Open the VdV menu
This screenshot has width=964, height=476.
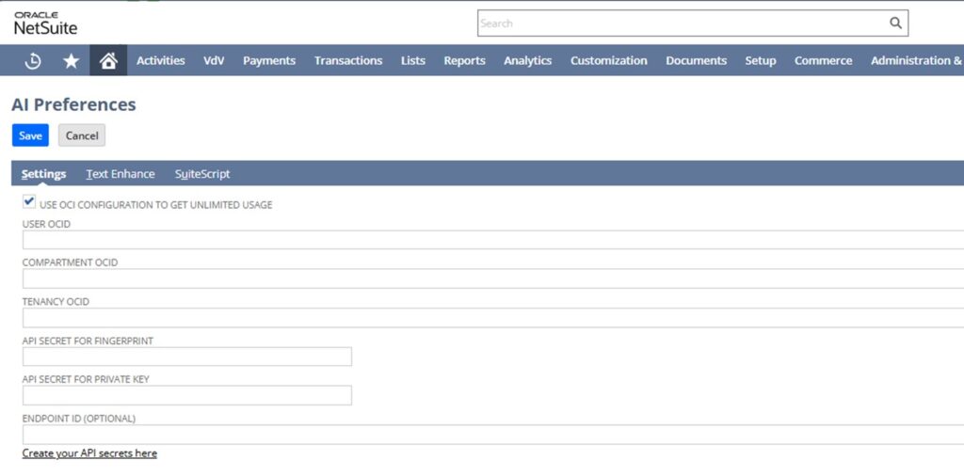(214, 60)
